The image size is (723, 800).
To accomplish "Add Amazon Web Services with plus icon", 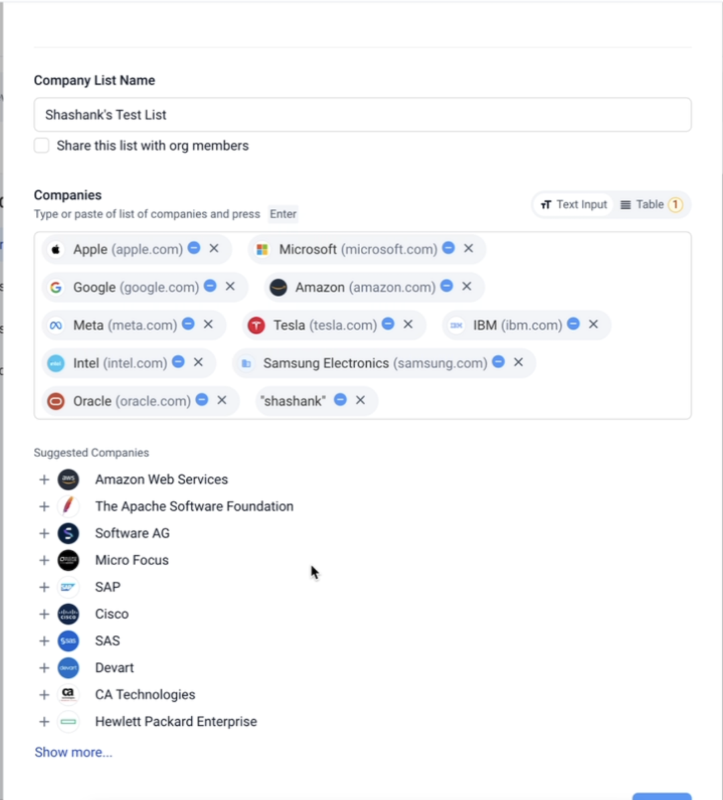I will [44, 480].
